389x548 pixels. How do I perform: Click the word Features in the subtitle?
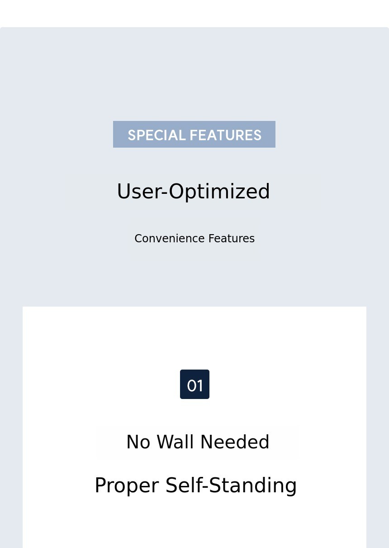[231, 239]
